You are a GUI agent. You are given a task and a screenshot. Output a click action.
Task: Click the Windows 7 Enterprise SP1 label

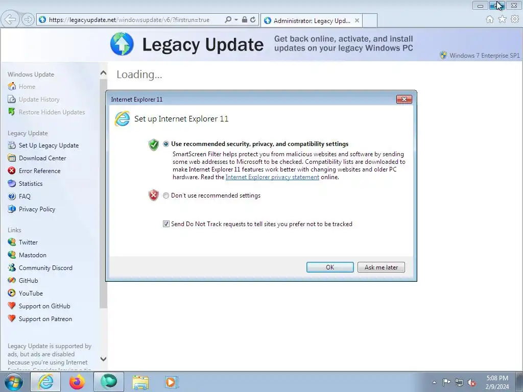tap(484, 56)
